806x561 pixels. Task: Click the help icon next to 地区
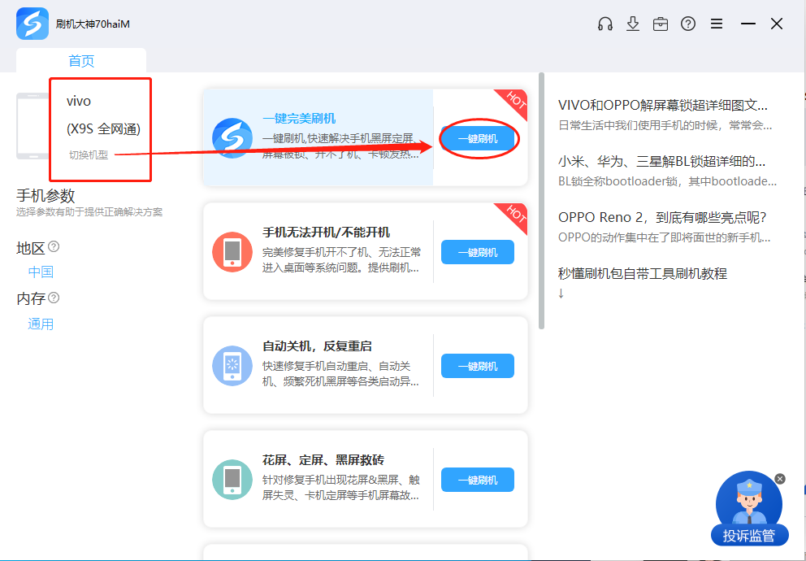tap(54, 246)
